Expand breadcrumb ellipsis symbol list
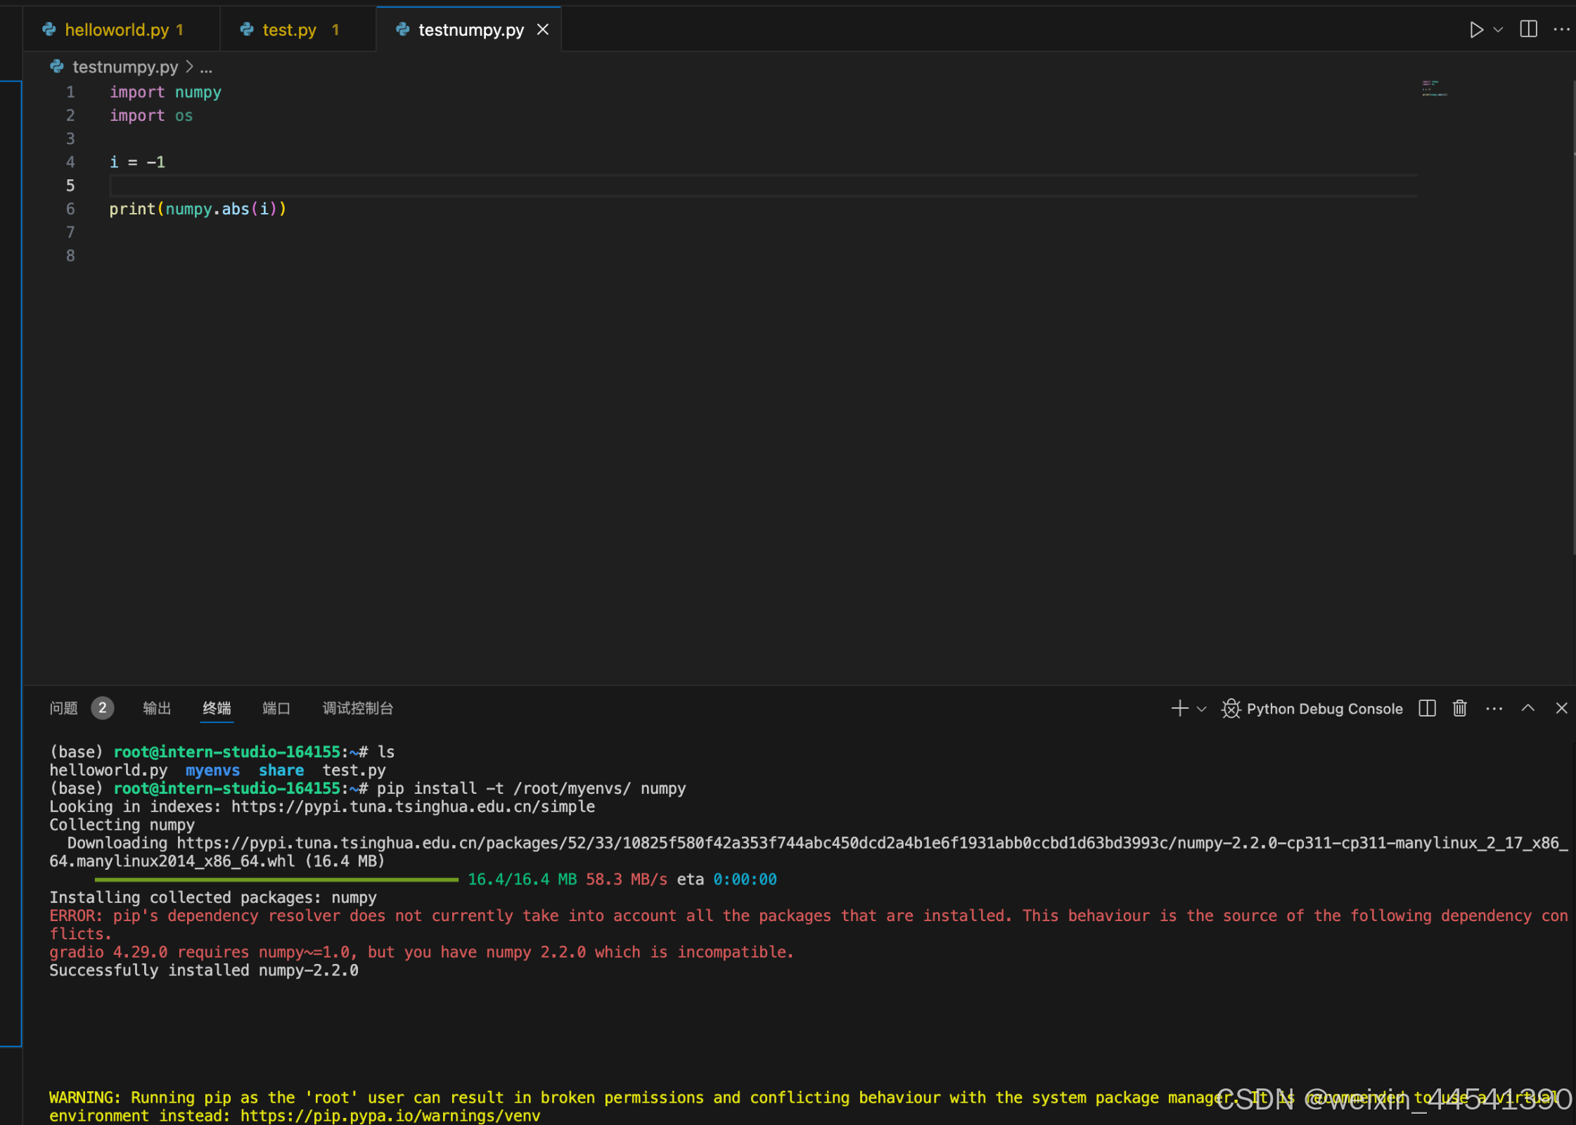Image resolution: width=1576 pixels, height=1125 pixels. point(206,68)
